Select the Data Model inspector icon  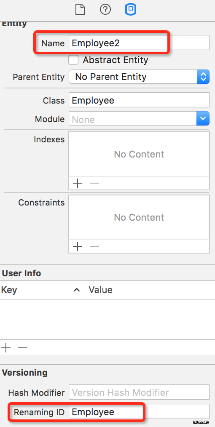point(131,10)
